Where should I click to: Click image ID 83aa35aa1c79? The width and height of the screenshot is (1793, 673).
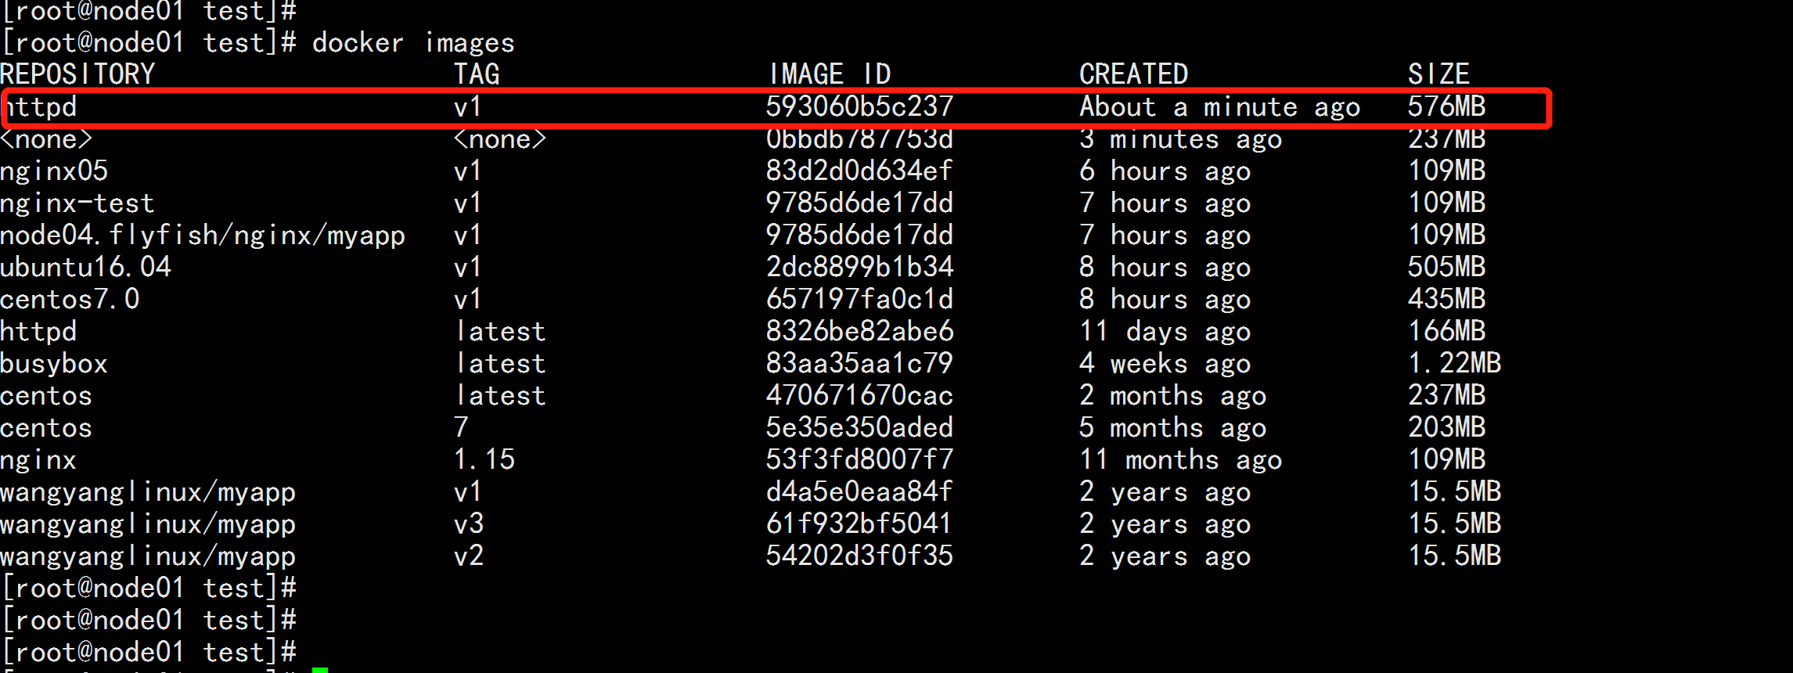(x=859, y=363)
